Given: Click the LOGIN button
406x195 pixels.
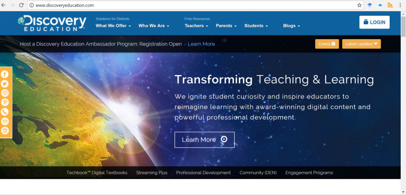Looking at the screenshot, I should [x=374, y=22].
